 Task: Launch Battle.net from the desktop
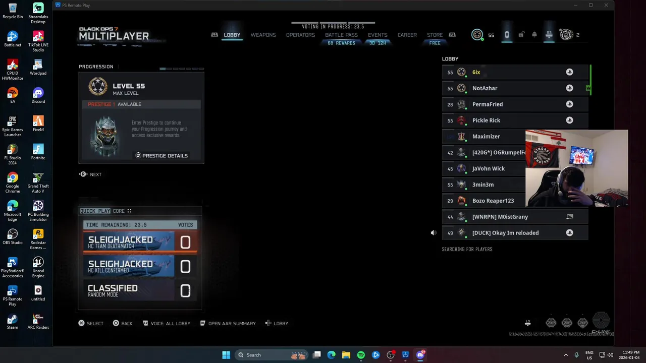[13, 39]
